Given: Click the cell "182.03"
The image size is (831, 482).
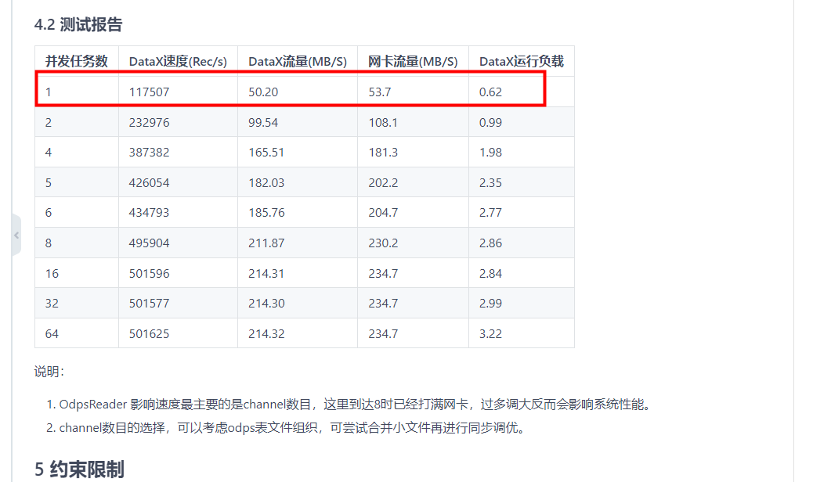Looking at the screenshot, I should 298,183.
